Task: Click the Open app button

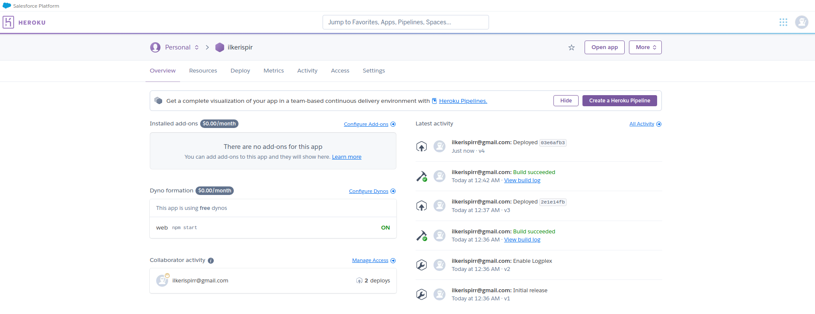Action: pos(605,47)
